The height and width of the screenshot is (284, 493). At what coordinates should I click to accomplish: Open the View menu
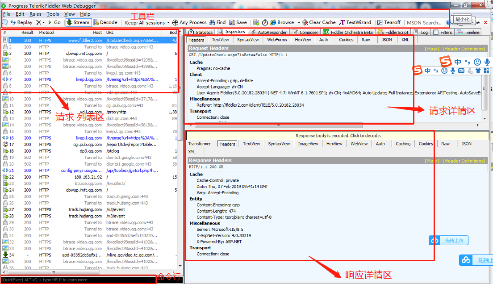click(x=70, y=14)
